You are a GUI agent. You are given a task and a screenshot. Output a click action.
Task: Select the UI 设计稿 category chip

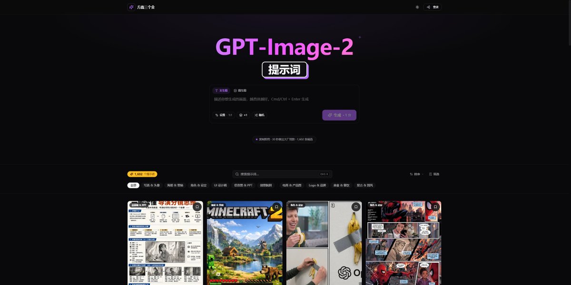tap(220, 185)
